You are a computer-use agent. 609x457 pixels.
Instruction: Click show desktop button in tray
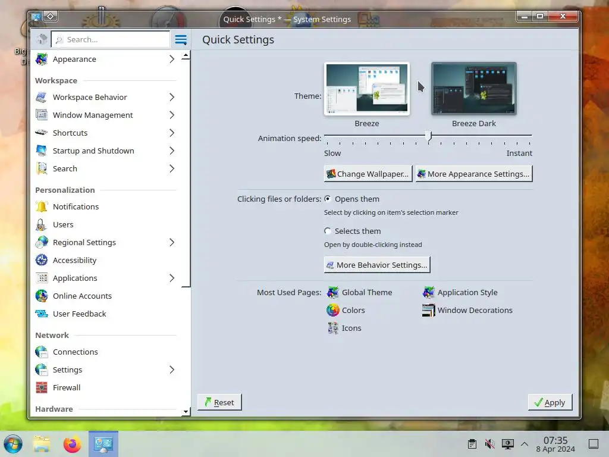(593, 444)
